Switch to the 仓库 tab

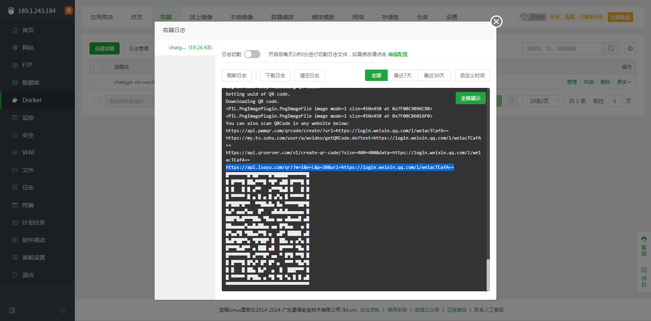tap(422, 17)
